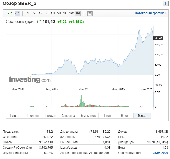Click the +7,23 change value
This screenshot has height=159, width=170.
[x=62, y=22]
